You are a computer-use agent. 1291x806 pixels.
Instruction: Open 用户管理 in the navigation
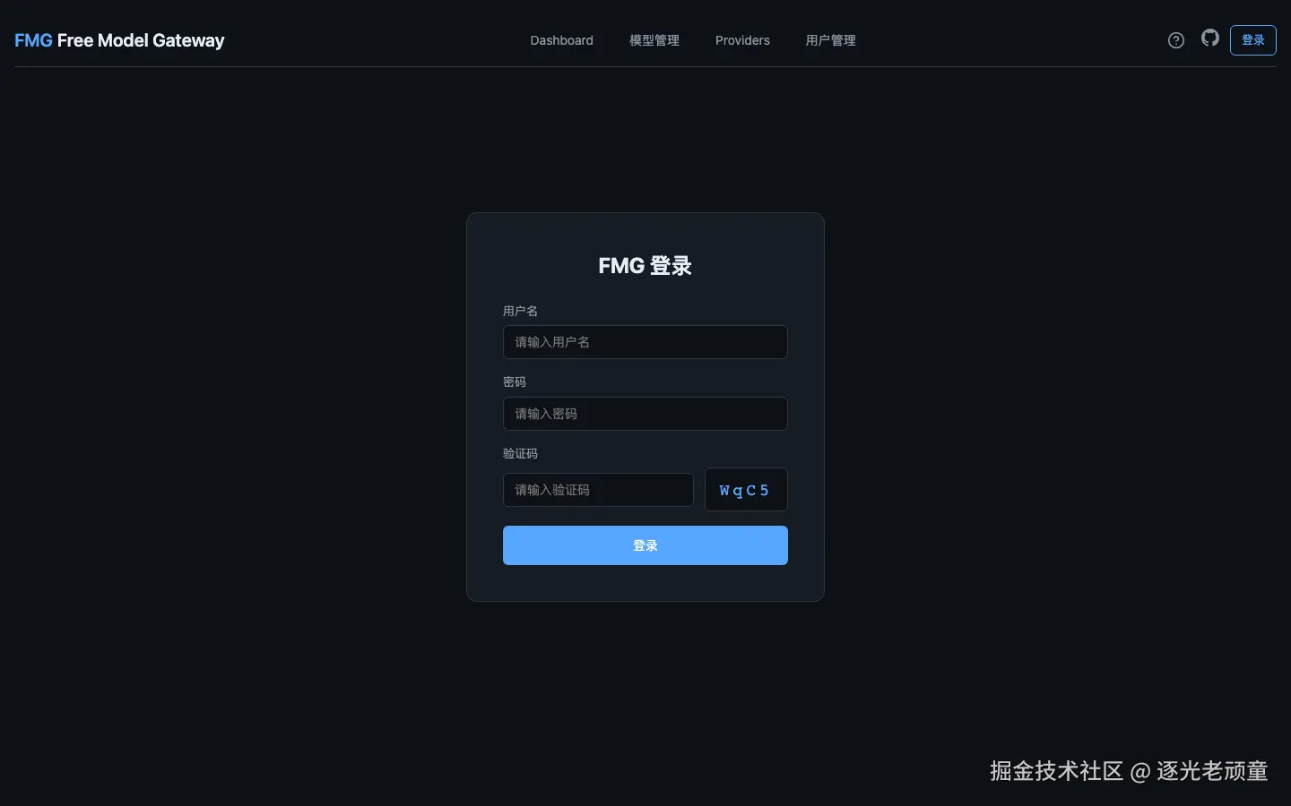831,40
